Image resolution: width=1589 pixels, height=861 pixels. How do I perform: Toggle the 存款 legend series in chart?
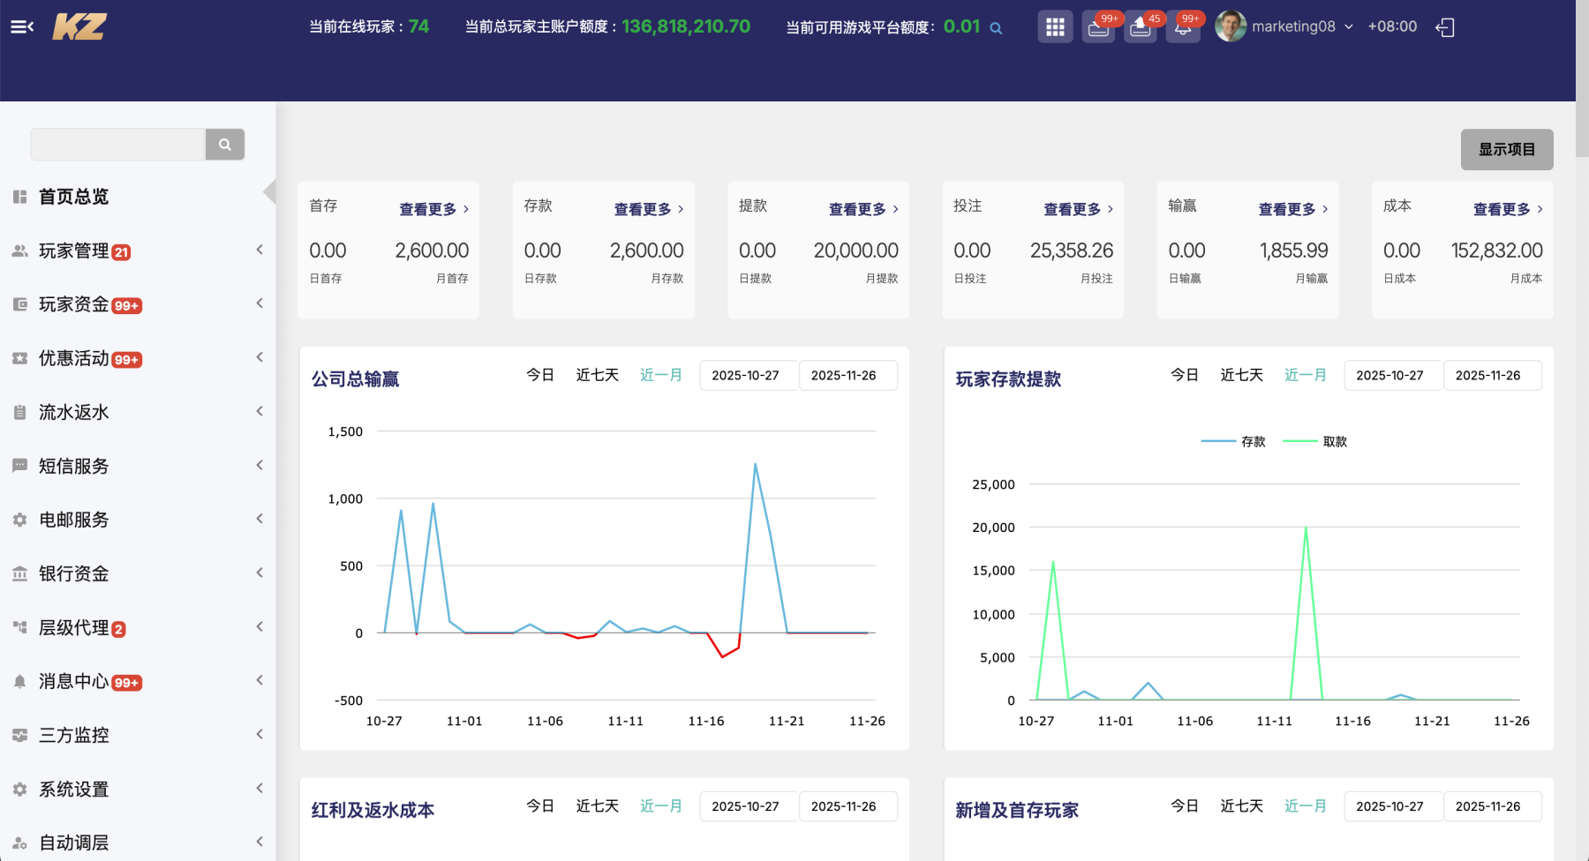click(x=1233, y=442)
